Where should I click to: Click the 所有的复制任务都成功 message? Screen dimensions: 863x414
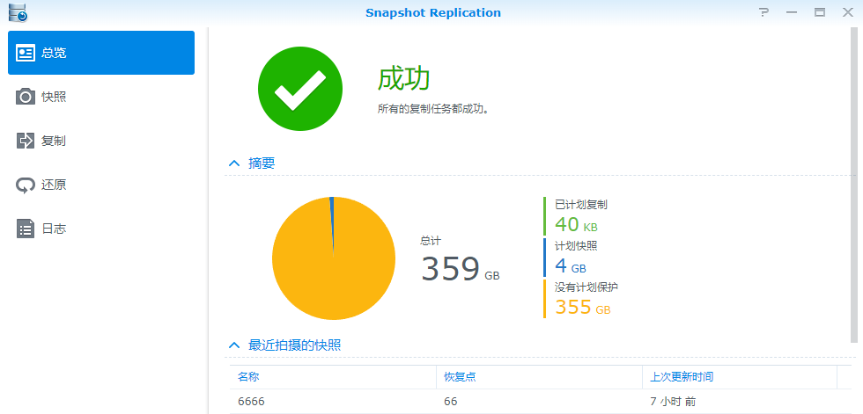tap(433, 109)
